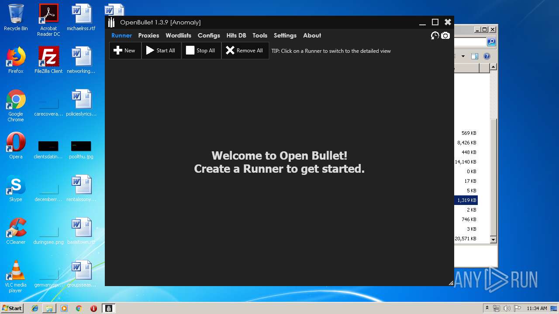Screen dimensions: 559x314
Task: Select the 746 KB file row in Explorer
Action: (466, 219)
